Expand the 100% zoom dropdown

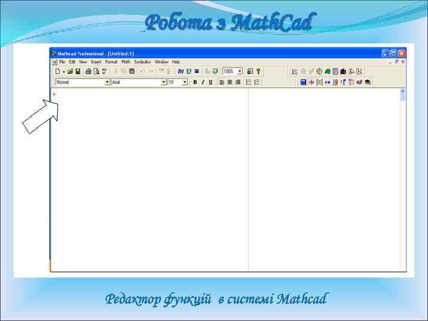click(x=240, y=71)
